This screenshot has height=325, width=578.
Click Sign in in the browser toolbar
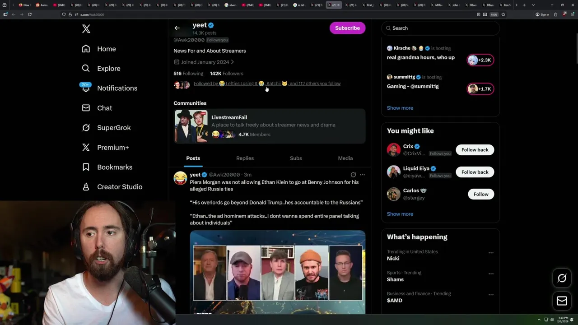(x=542, y=14)
